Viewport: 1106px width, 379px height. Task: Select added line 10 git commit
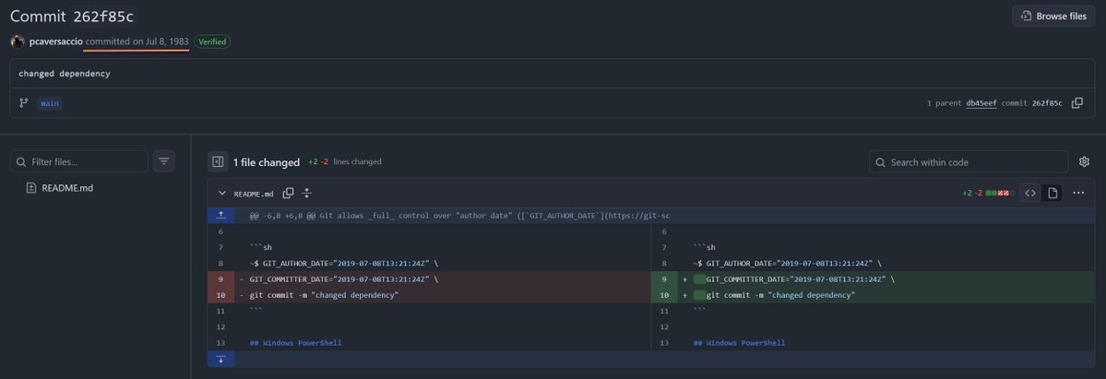coord(873,295)
